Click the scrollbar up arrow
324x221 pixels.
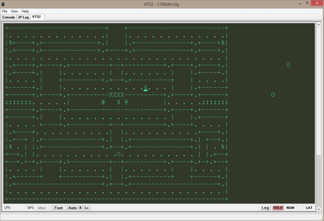(318, 25)
